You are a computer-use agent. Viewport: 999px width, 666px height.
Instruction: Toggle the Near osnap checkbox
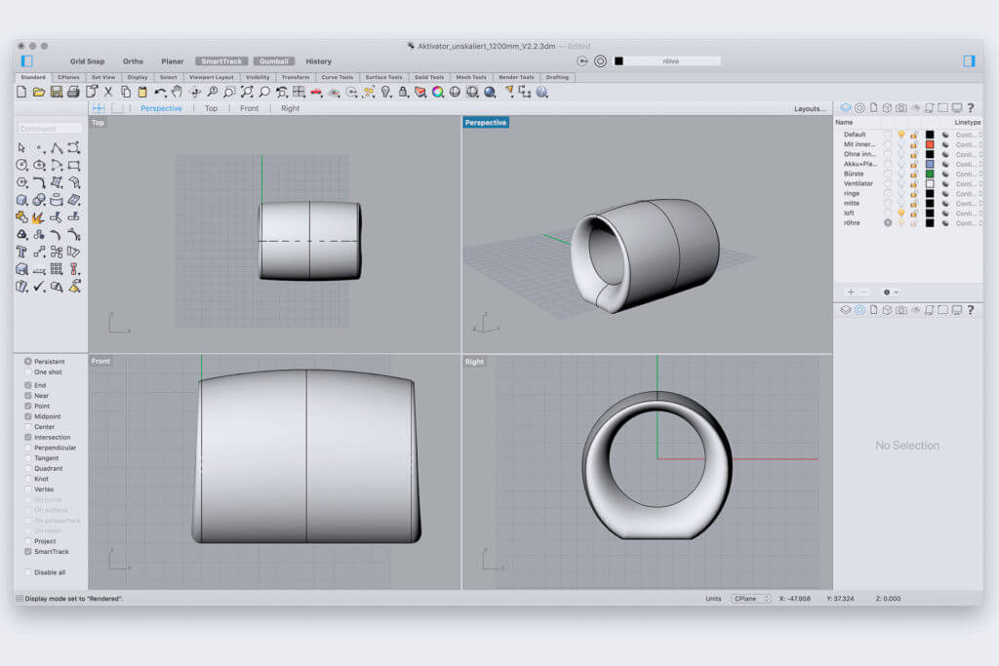click(x=28, y=395)
